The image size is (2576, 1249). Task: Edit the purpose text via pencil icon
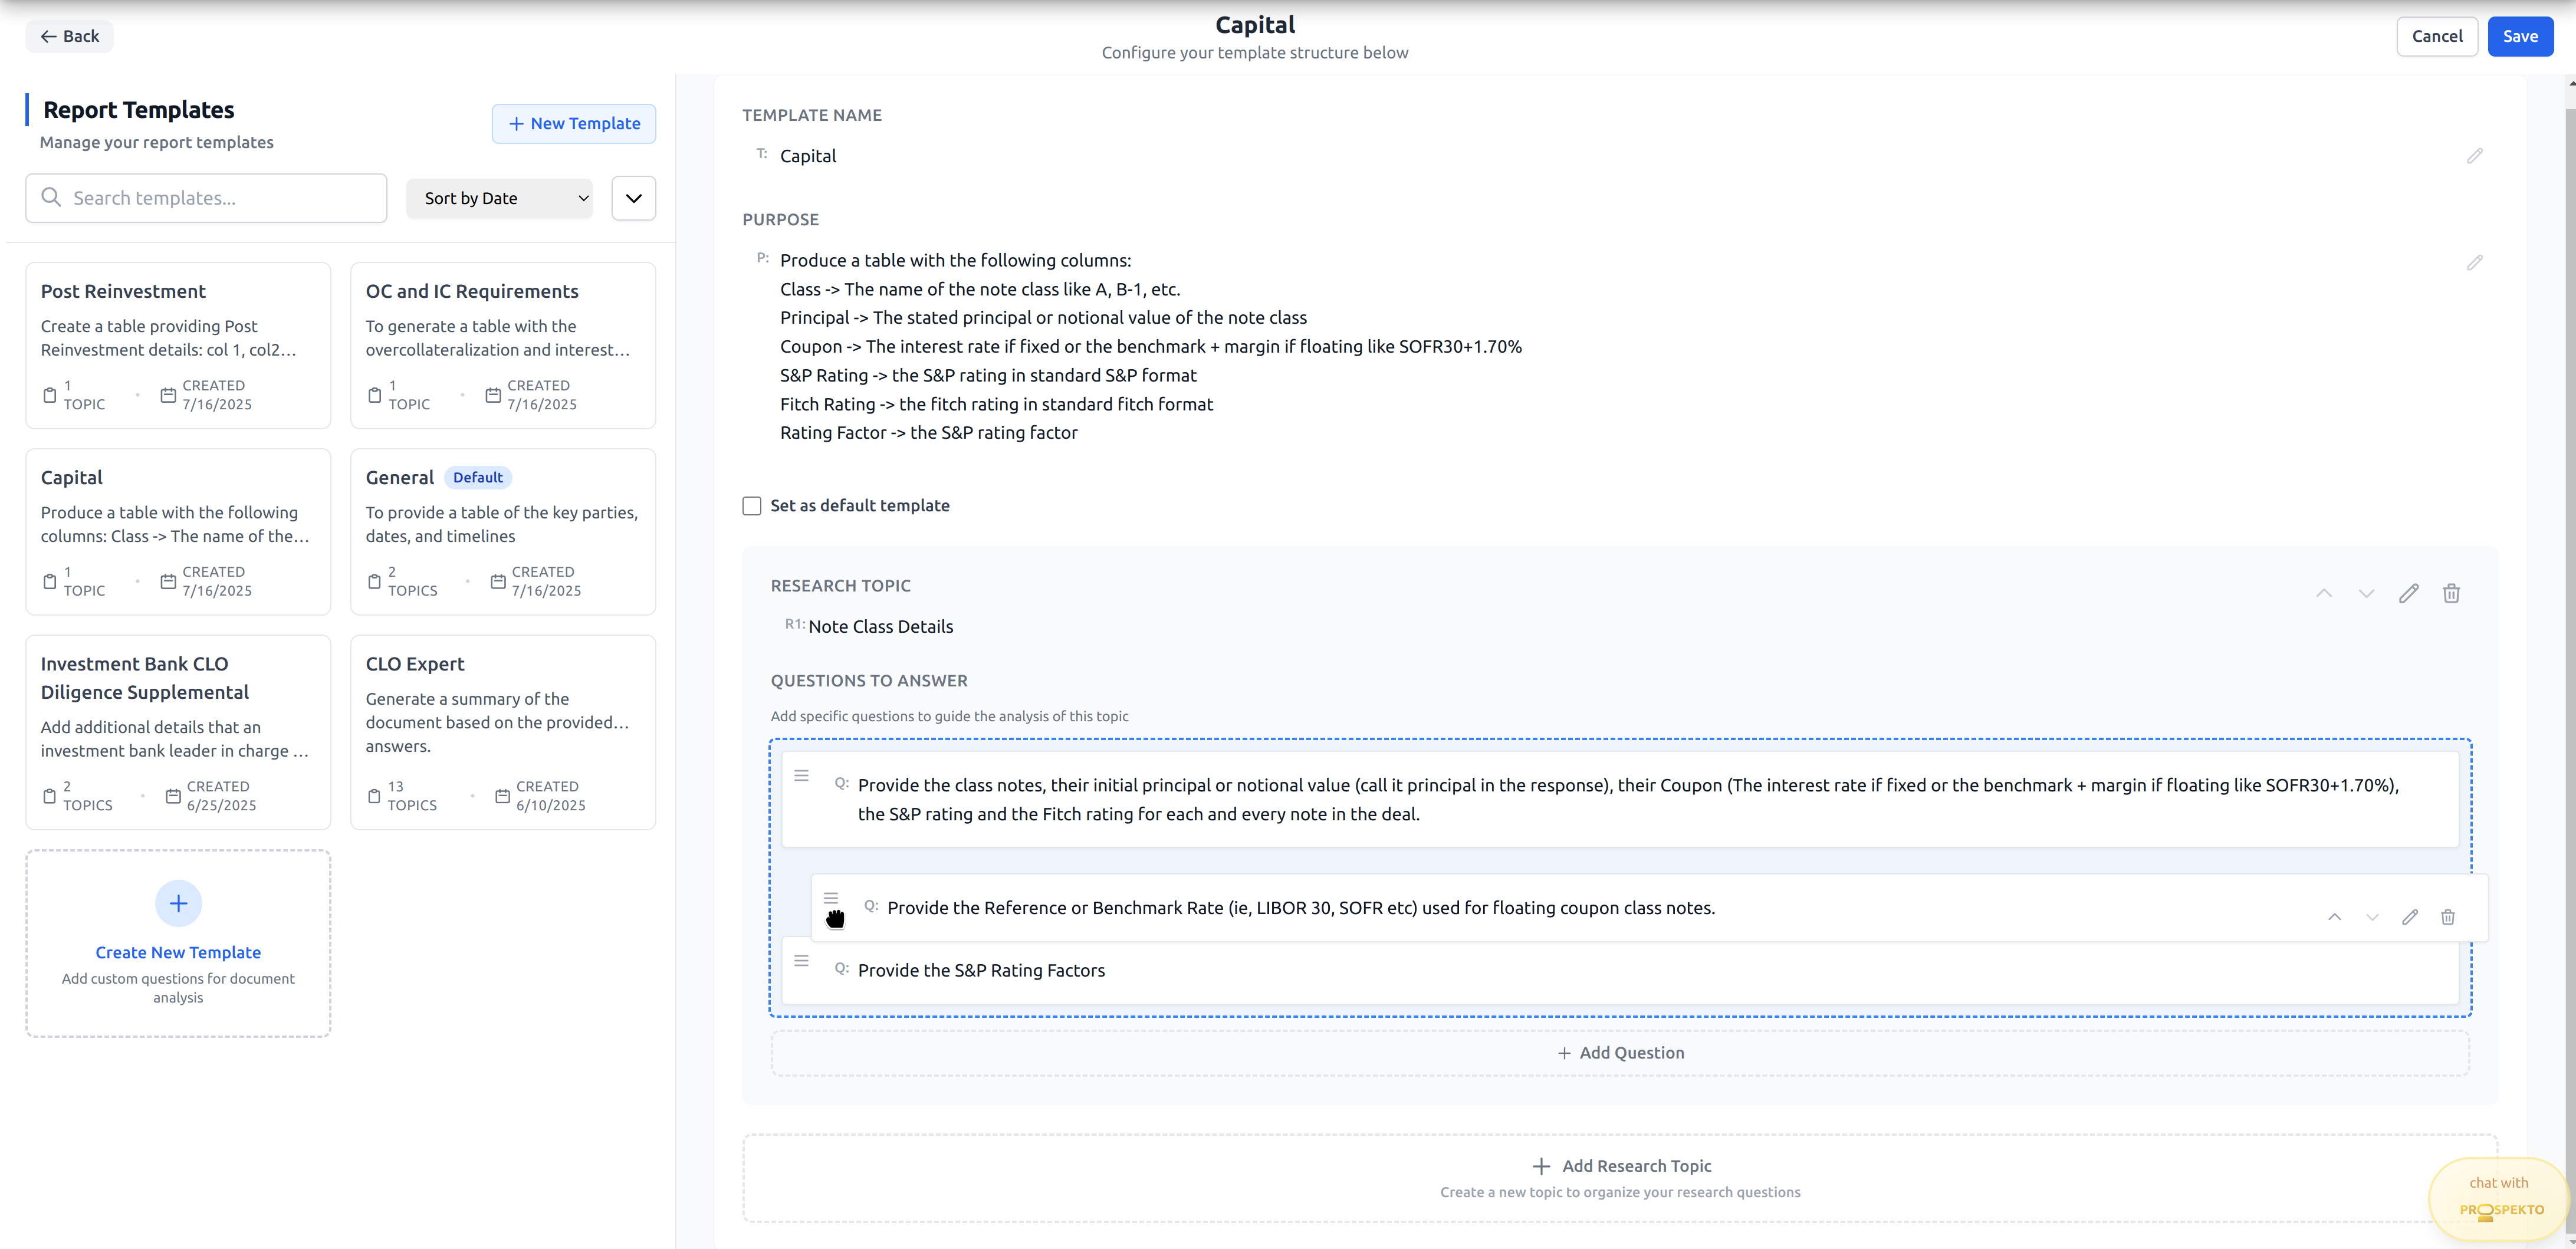(2474, 262)
